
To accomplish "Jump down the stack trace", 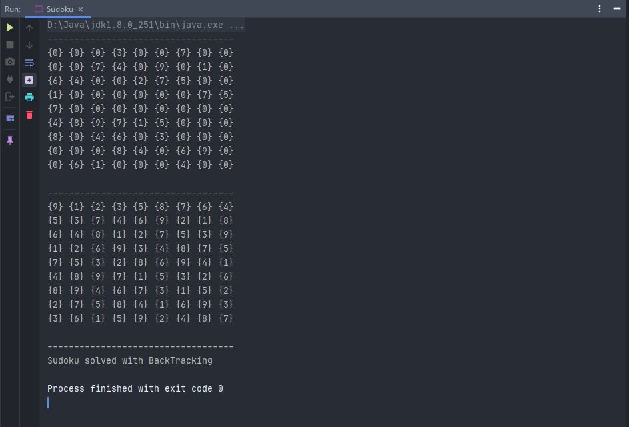I will pos(29,45).
